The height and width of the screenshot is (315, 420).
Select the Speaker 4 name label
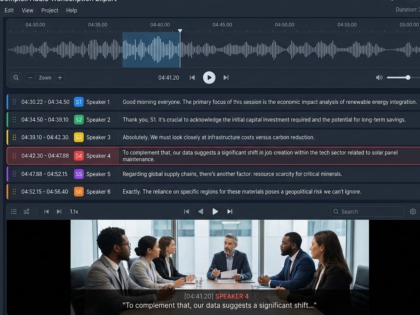(x=98, y=156)
